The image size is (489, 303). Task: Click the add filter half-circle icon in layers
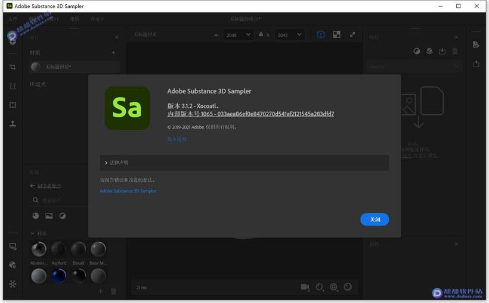click(x=417, y=51)
